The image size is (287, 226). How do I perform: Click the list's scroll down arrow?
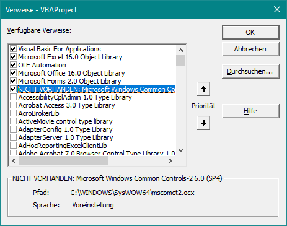click(181, 150)
